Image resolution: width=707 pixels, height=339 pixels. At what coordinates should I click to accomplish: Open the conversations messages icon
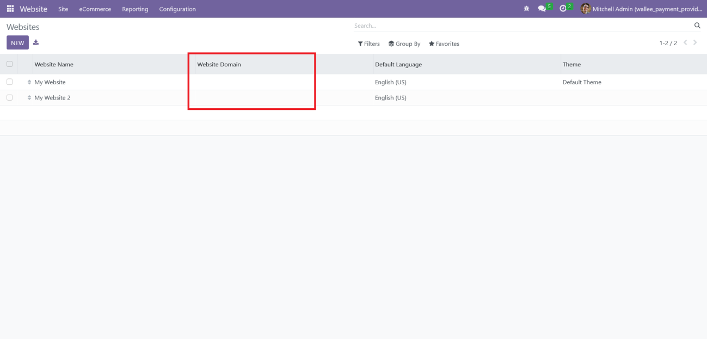(x=542, y=9)
